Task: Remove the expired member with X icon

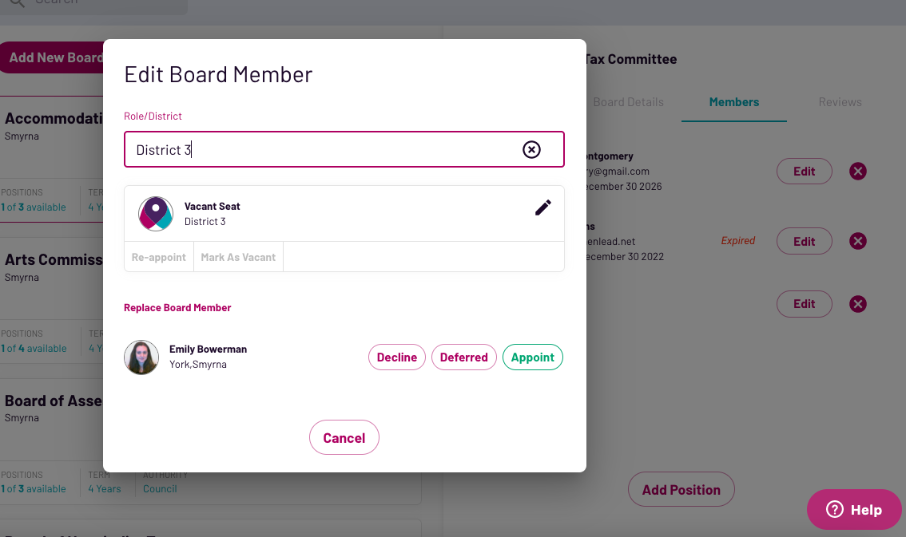Action: [857, 241]
